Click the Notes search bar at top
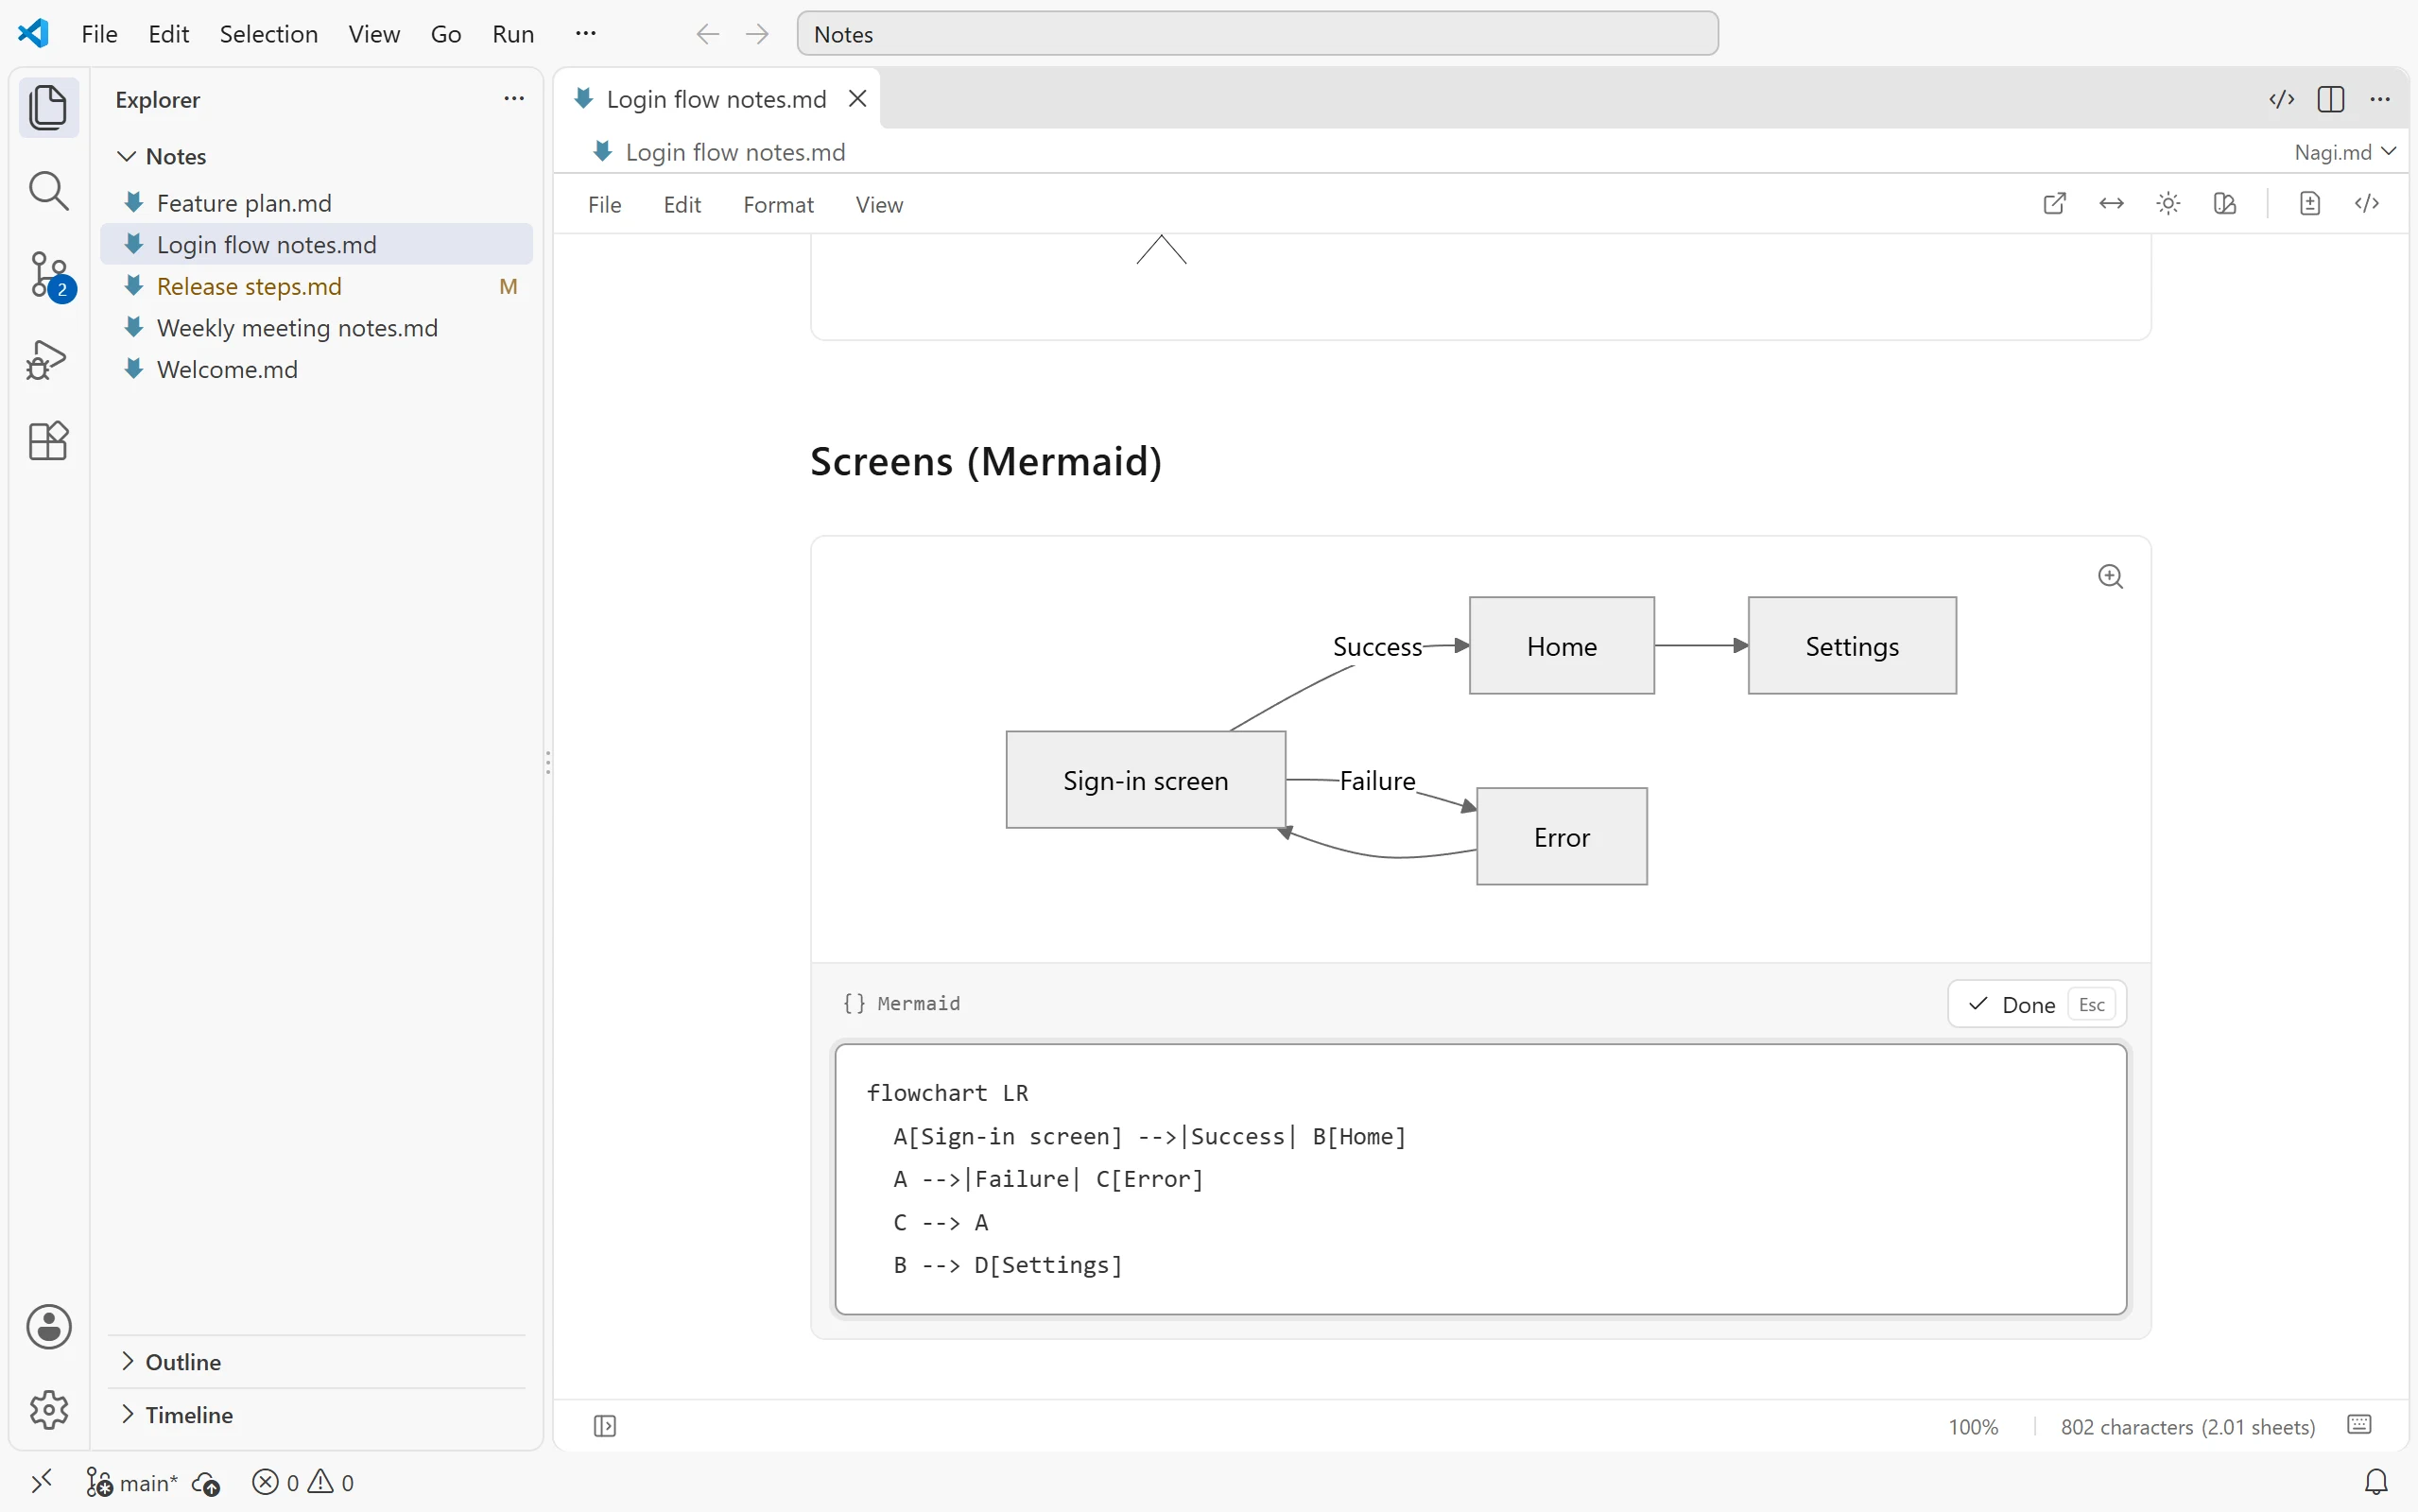Viewport: 2418px width, 1512px height. click(x=1257, y=34)
